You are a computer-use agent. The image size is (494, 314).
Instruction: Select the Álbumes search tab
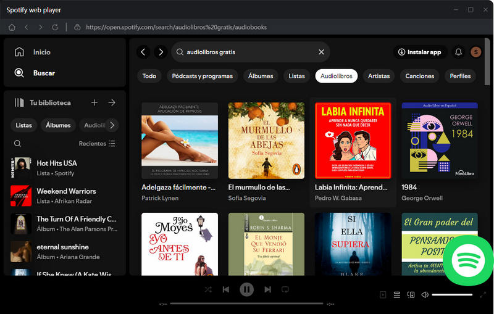pos(261,76)
